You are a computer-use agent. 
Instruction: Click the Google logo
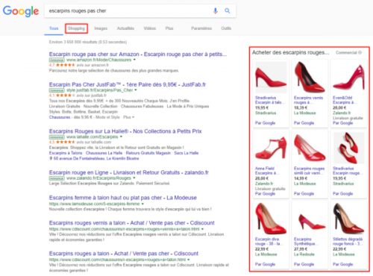(x=21, y=11)
